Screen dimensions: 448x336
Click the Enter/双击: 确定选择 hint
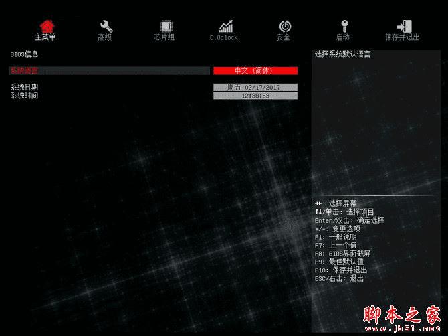pos(350,220)
